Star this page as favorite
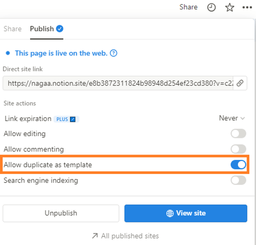Image resolution: width=256 pixels, height=245 pixels. click(x=230, y=7)
